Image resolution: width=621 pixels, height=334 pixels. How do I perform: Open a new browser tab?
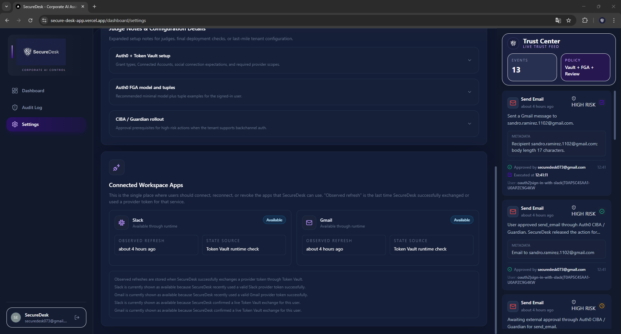tap(94, 6)
